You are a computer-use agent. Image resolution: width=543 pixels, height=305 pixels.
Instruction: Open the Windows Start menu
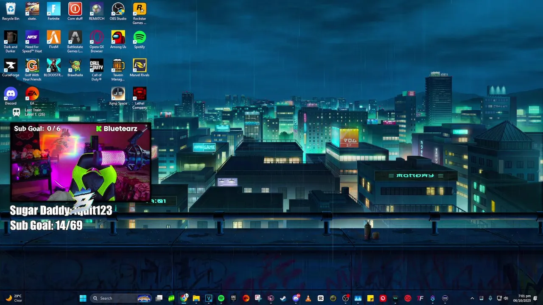click(83, 298)
